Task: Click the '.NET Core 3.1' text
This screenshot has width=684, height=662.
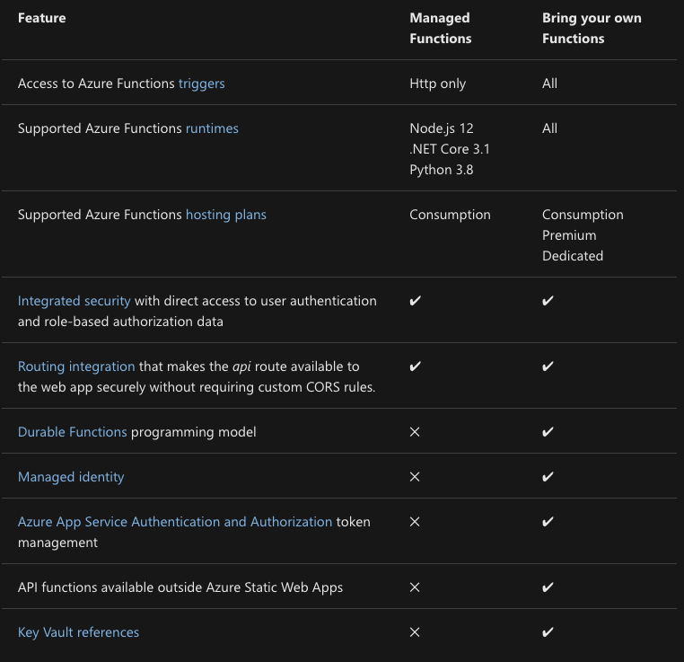Action: tap(450, 149)
